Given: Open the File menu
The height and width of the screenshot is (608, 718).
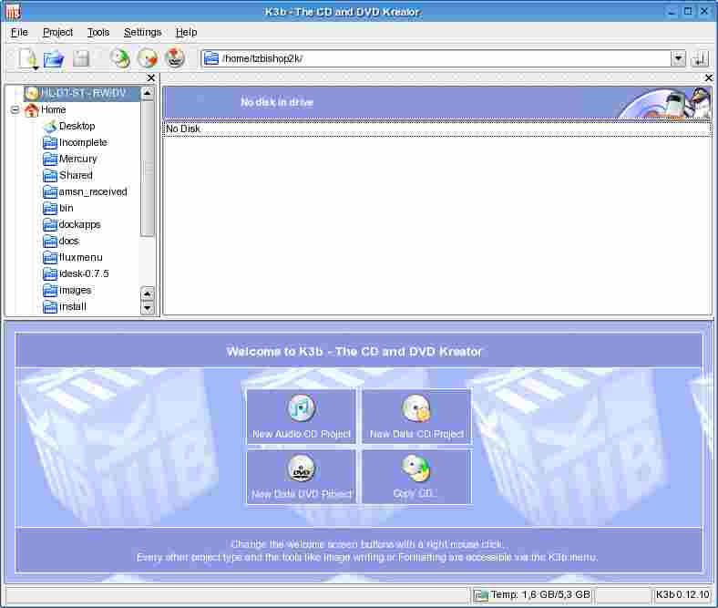Looking at the screenshot, I should [x=19, y=32].
